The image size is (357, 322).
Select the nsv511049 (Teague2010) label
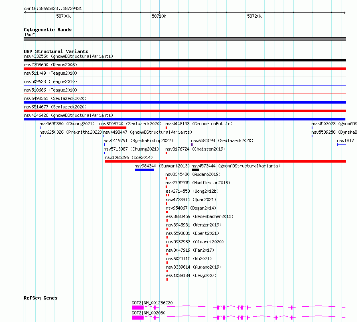pyautogui.click(x=51, y=73)
